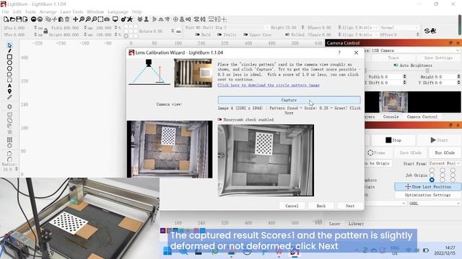Toggle Auto Brightness in Camera Control
This screenshot has width=462, height=259.
(x=396, y=65)
